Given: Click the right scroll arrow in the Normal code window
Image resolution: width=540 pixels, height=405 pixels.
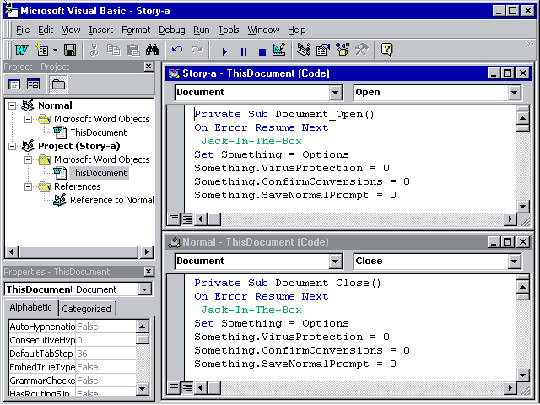Looking at the screenshot, I should coord(510,388).
